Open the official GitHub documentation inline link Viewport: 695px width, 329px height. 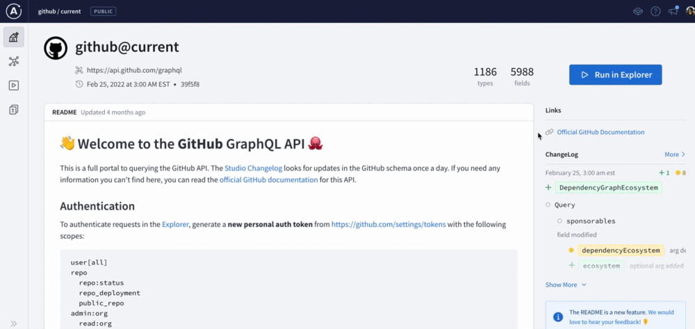[x=268, y=180]
